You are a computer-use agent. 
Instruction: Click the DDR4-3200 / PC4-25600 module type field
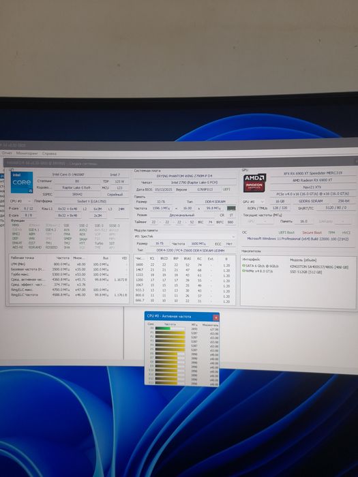click(190, 250)
